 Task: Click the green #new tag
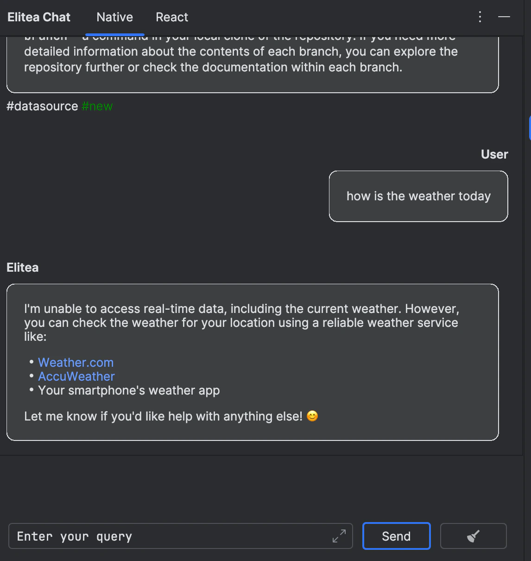coord(97,106)
